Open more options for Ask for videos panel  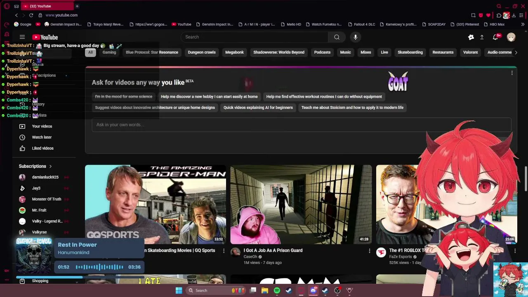click(x=512, y=73)
